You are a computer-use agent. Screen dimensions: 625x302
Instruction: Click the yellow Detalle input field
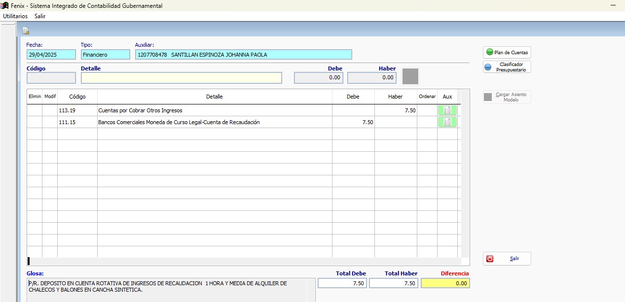(181, 78)
